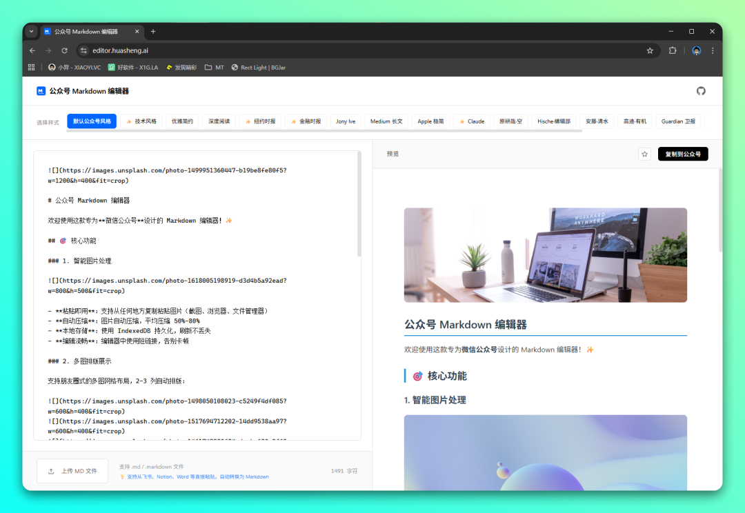Expand the tab search dropdown arrow
Image resolution: width=745 pixels, height=513 pixels.
click(x=31, y=31)
